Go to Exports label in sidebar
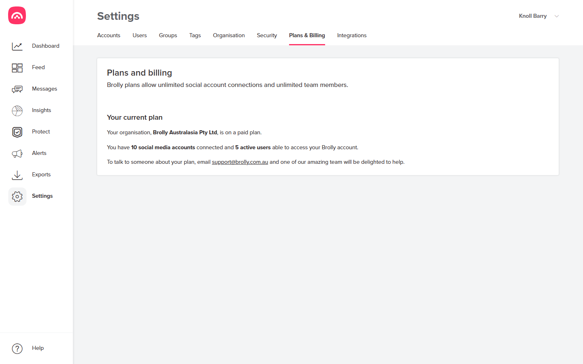The image size is (583, 364). point(41,174)
